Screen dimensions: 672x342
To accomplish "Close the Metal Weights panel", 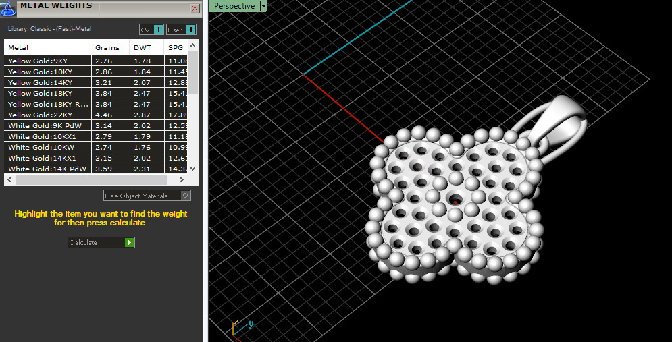I will 195,8.
